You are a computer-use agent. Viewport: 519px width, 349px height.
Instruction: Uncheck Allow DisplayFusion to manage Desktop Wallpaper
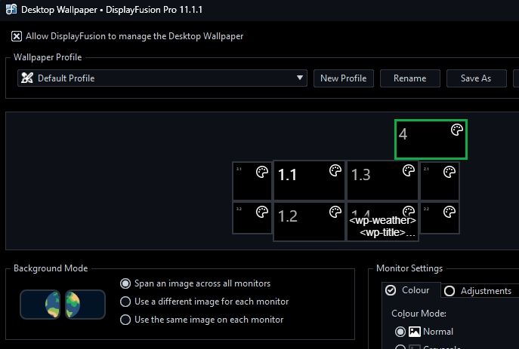pyautogui.click(x=17, y=36)
